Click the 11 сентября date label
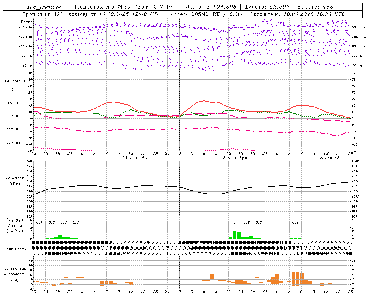 pyautogui.click(x=136, y=158)
